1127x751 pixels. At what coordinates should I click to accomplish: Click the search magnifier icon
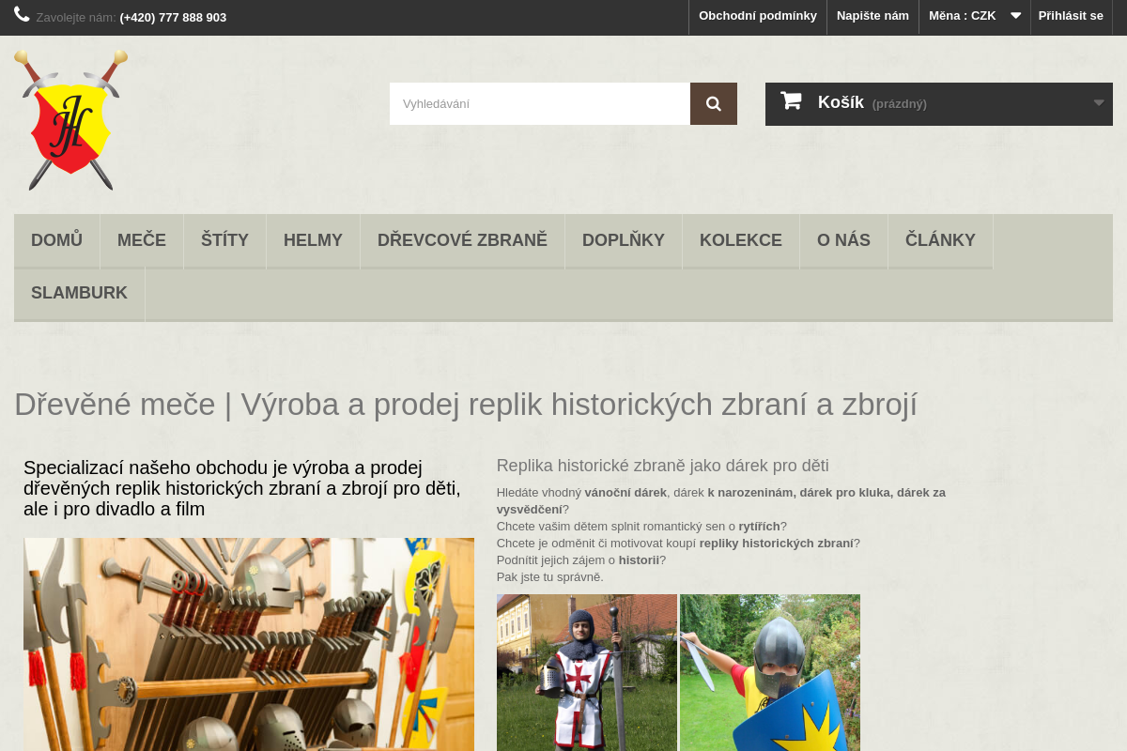(x=713, y=103)
